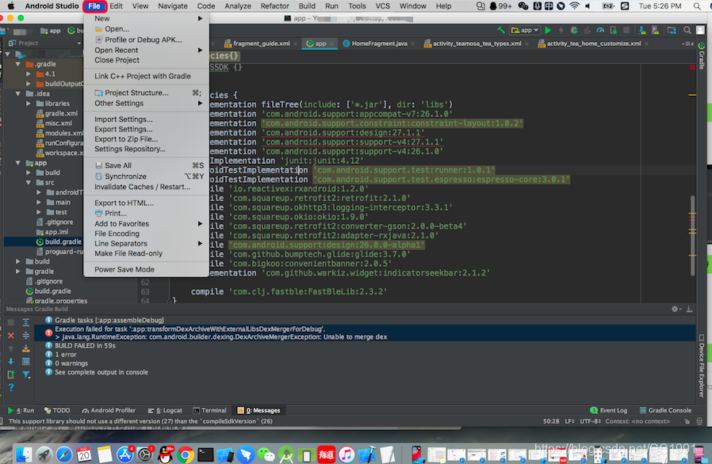The width and height of the screenshot is (712, 464).
Task: Open the Terminal tool window button
Action: 209,410
